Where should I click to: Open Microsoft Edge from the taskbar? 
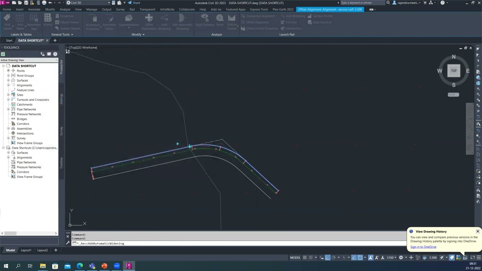click(x=80, y=266)
